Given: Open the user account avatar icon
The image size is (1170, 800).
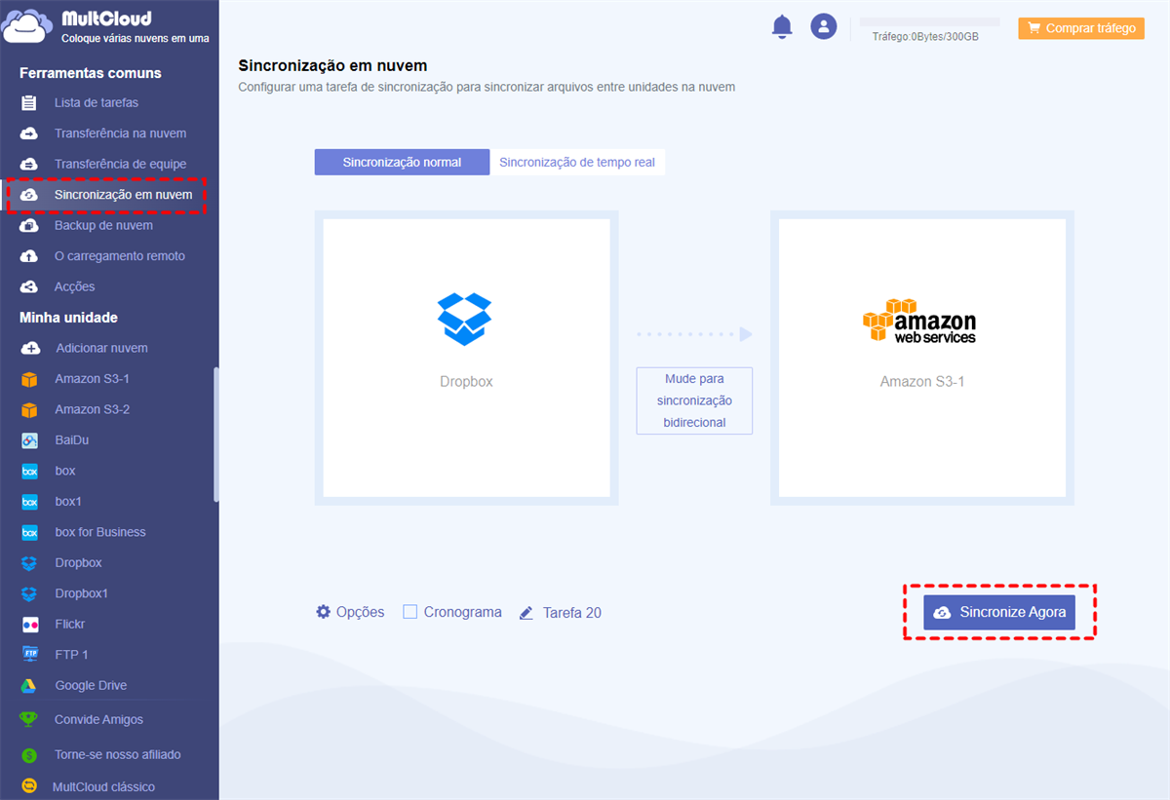Looking at the screenshot, I should tap(824, 26).
